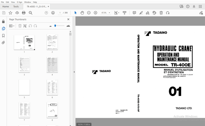Go to next page arrow

click(x=53, y=13)
